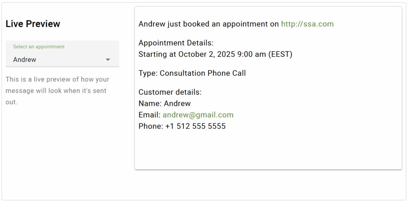Viewport: 408px width, 202px height.
Task: Click the andrew@gmail.com email link
Action: pos(198,115)
